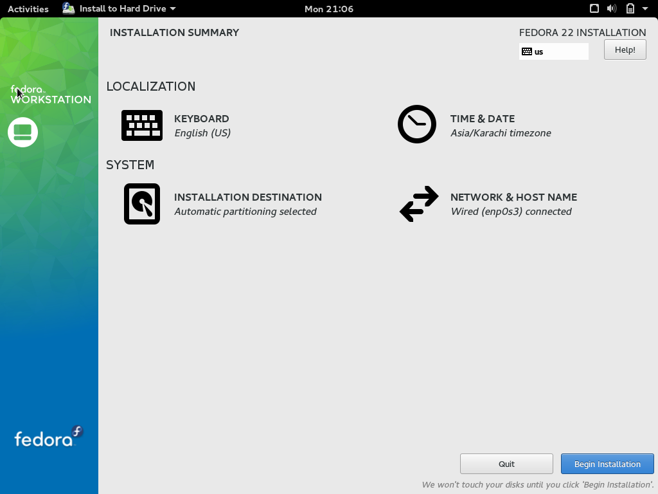The image size is (658, 494).
Task: Click the installer app icon in top bar
Action: tap(68, 8)
